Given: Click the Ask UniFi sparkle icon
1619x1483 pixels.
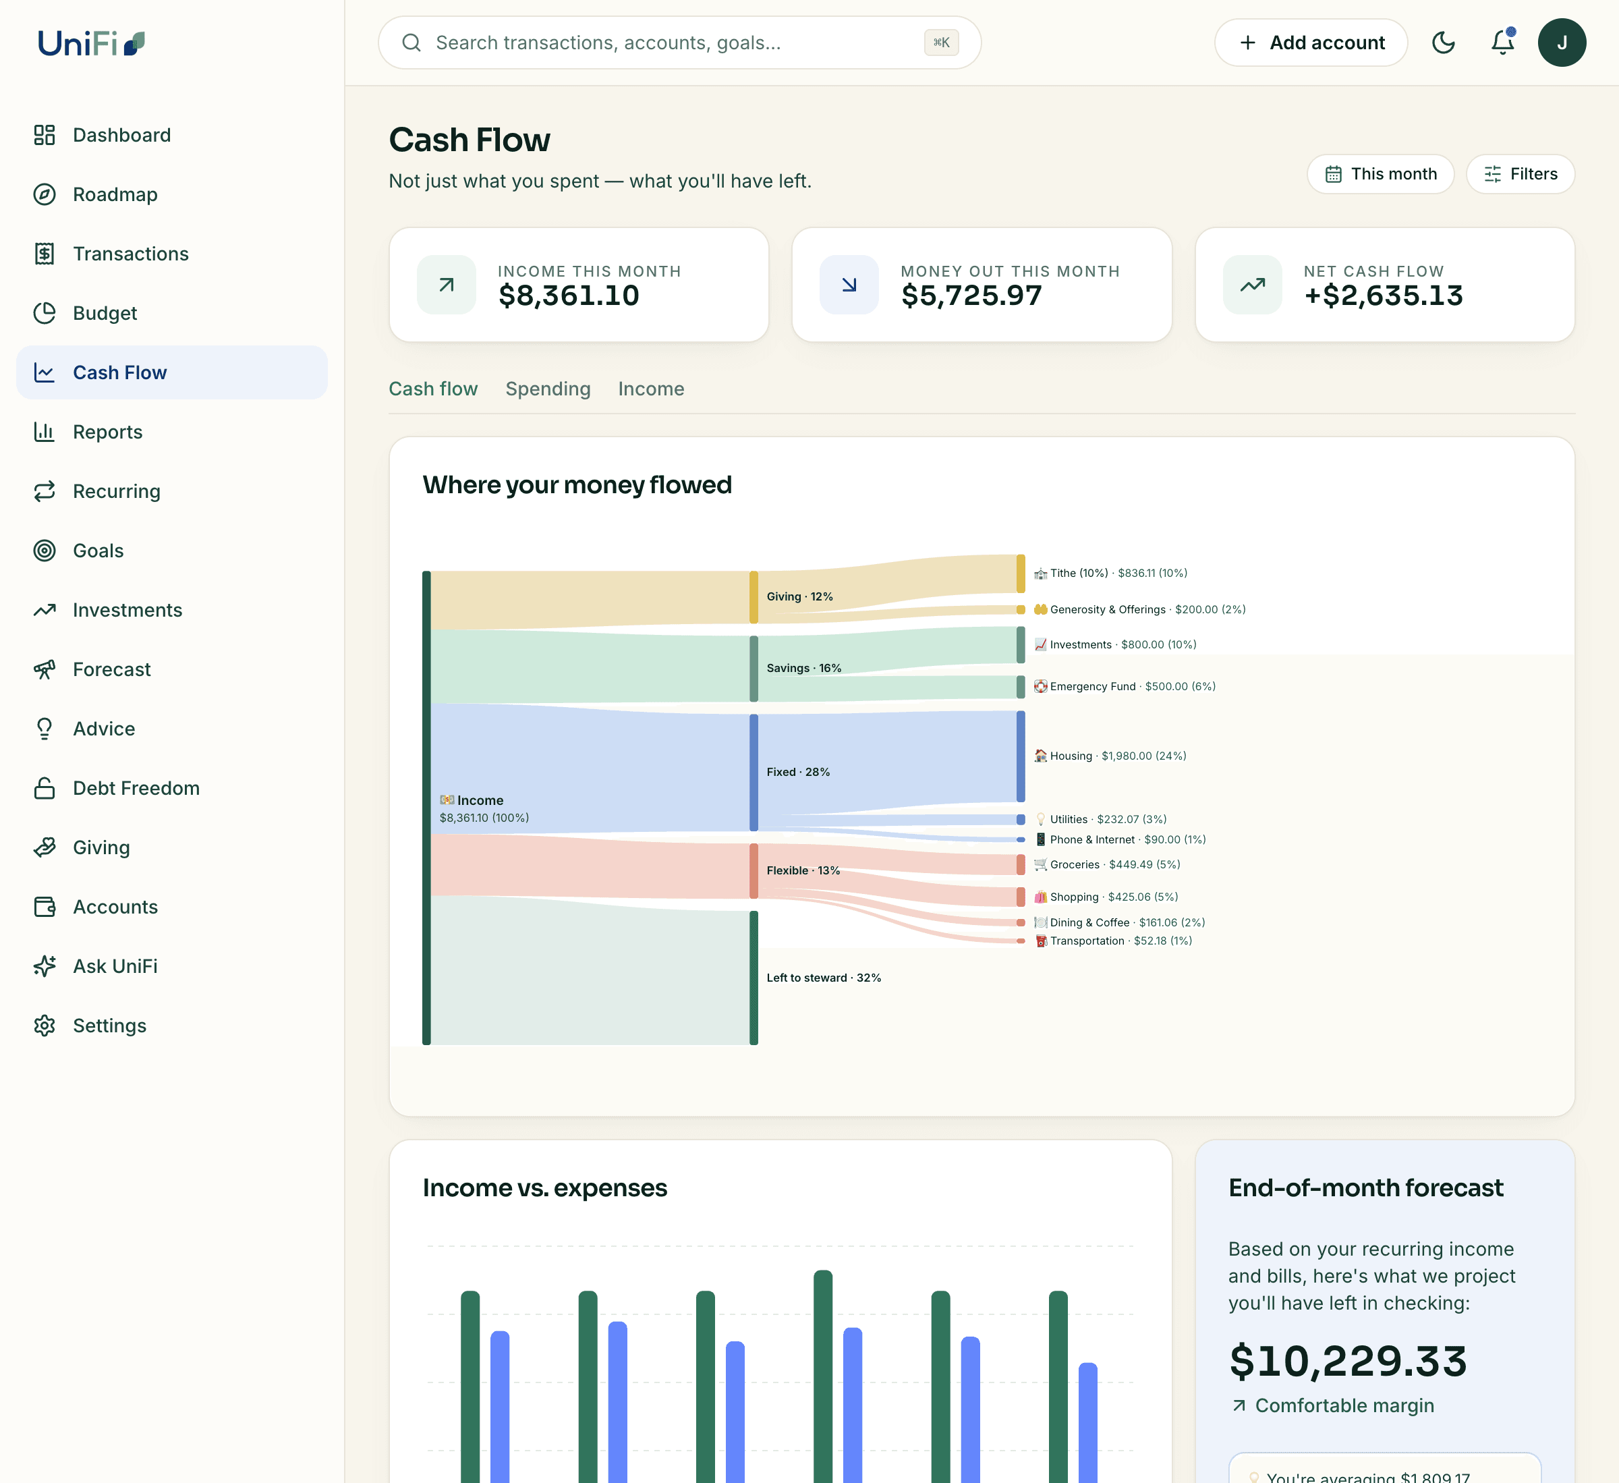Looking at the screenshot, I should click(x=45, y=966).
